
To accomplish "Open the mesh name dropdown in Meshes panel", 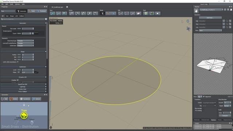I will [x=211, y=10].
